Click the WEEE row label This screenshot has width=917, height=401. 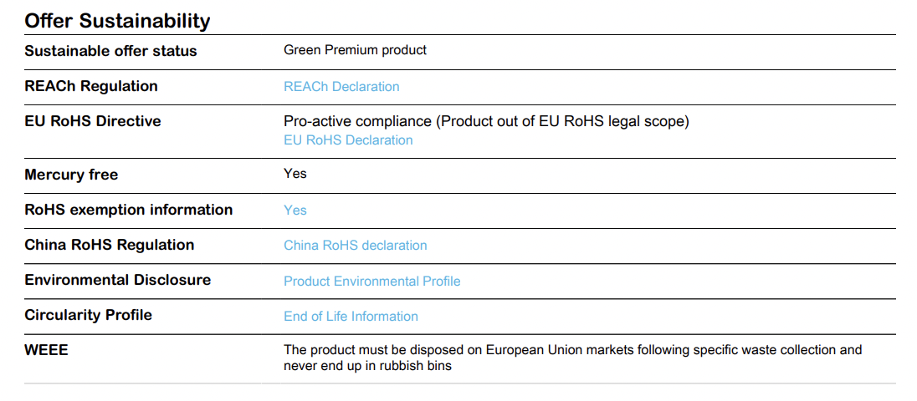47,350
